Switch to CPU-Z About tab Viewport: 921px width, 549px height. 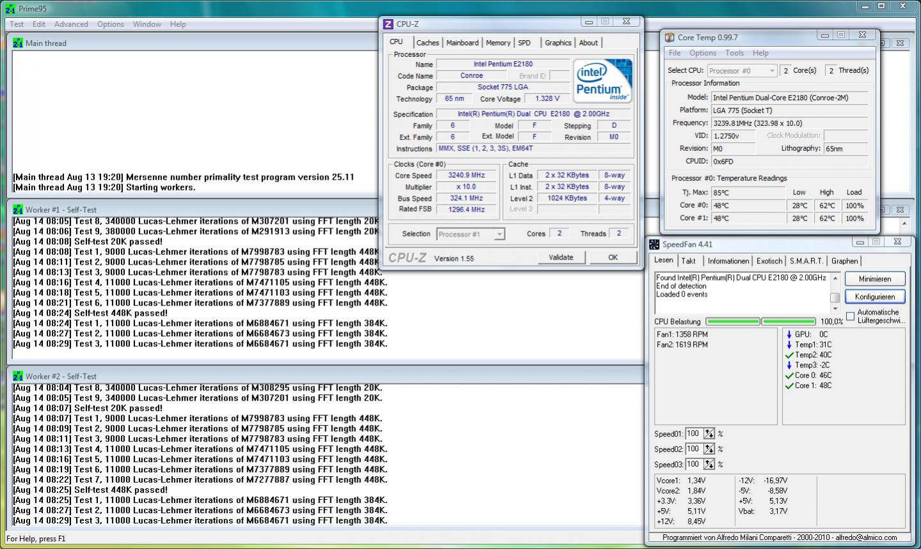pyautogui.click(x=588, y=43)
